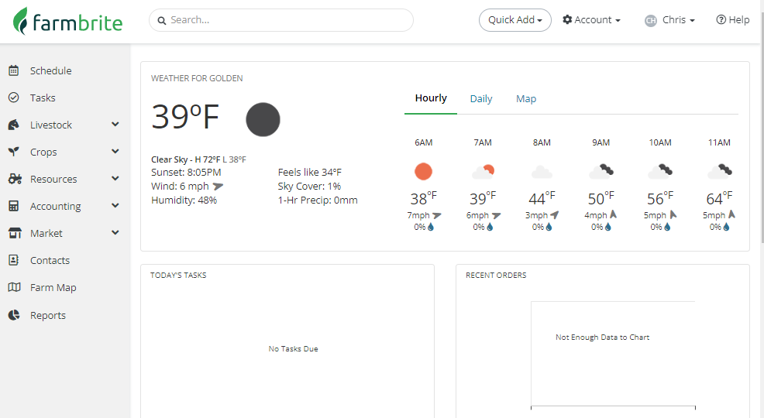Image resolution: width=764 pixels, height=418 pixels.
Task: Click the Help question mark icon
Action: (721, 19)
